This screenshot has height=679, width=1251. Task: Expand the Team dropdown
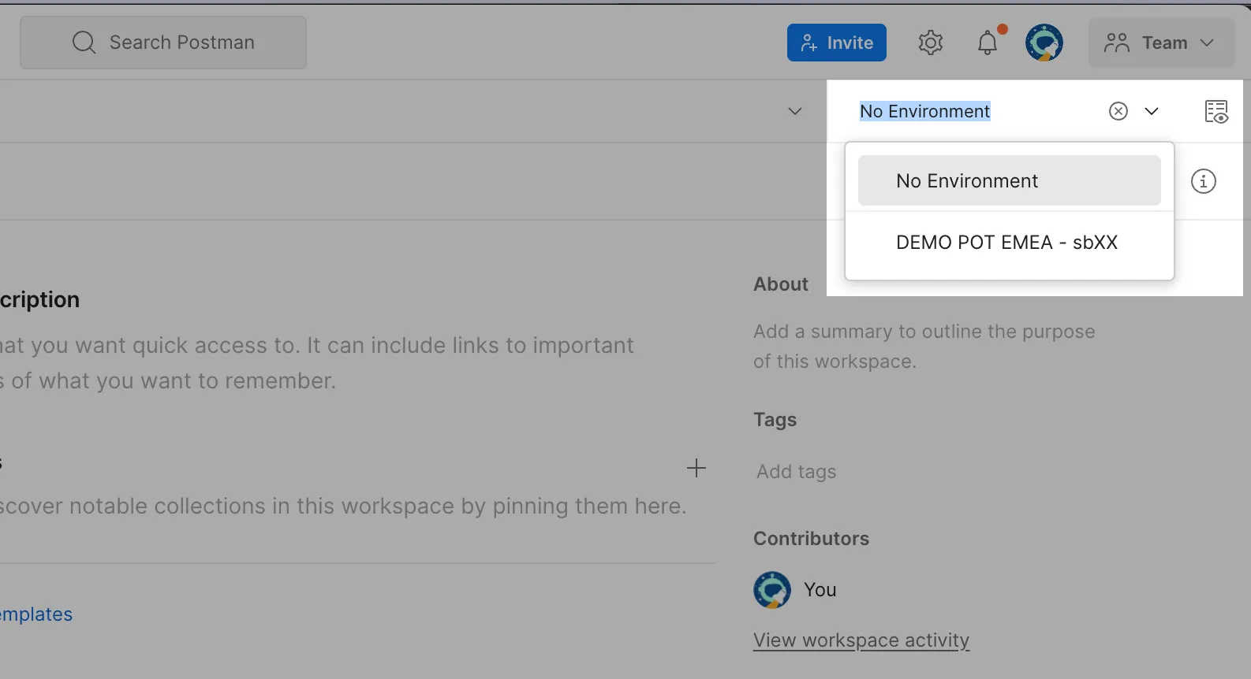[x=1162, y=43]
